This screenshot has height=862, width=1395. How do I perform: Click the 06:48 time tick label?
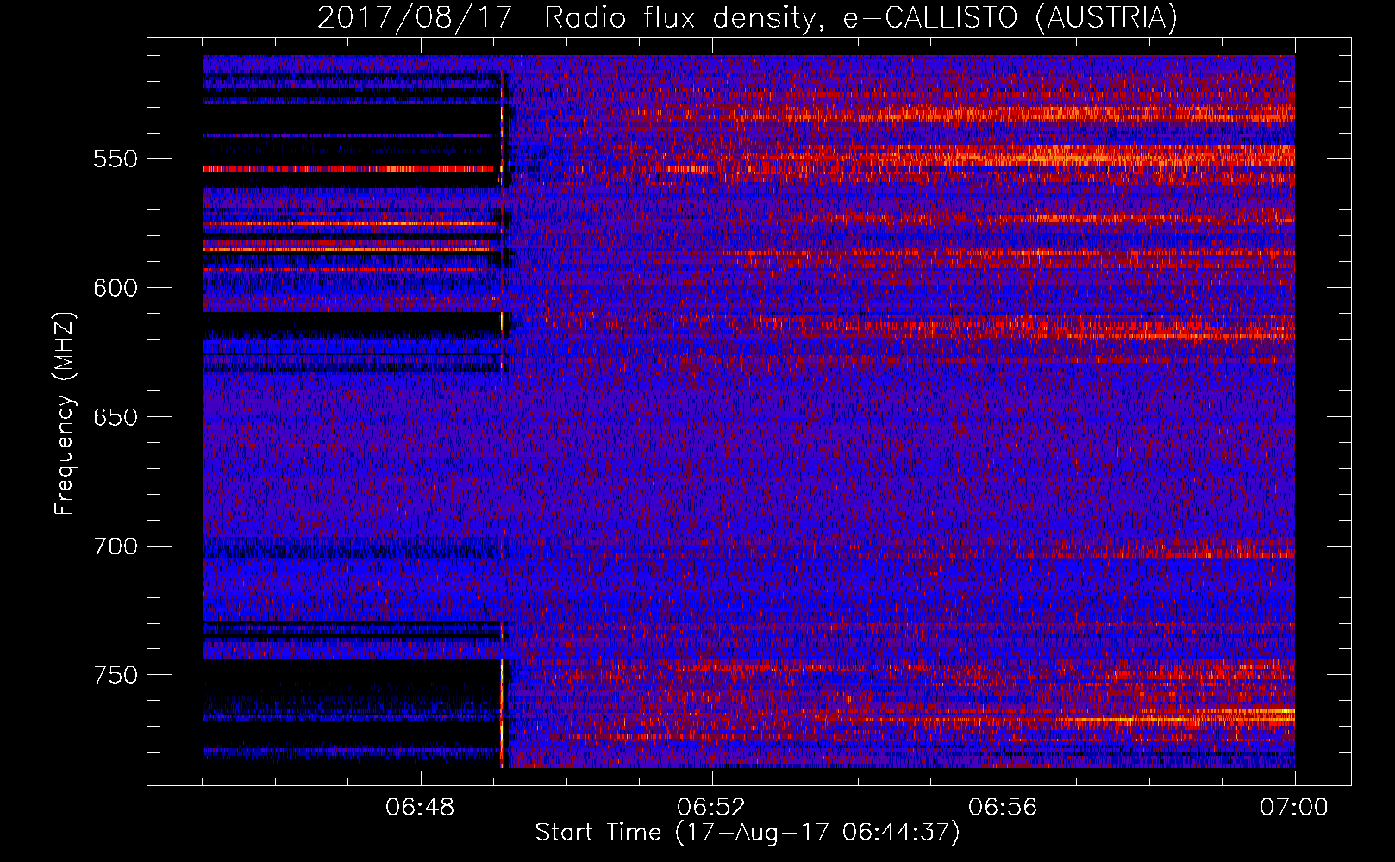[420, 808]
